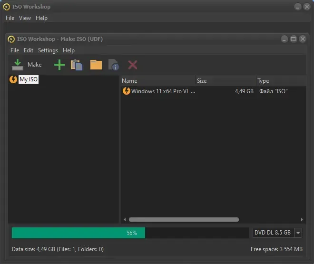314x264 pixels.
Task: Click the red X Remove icon
Action: pyautogui.click(x=133, y=65)
